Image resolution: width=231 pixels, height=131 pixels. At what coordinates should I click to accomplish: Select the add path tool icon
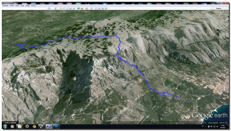[x=67, y=8]
